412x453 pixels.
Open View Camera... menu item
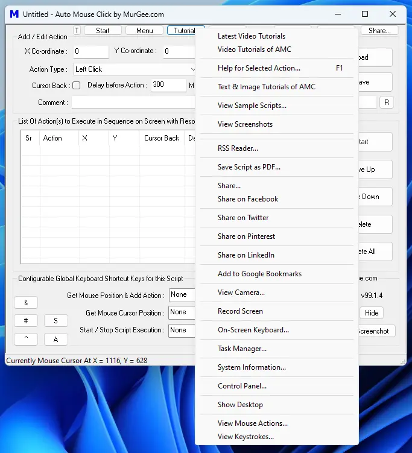[x=241, y=293]
